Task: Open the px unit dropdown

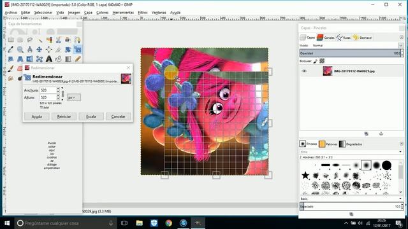Action: [74, 97]
